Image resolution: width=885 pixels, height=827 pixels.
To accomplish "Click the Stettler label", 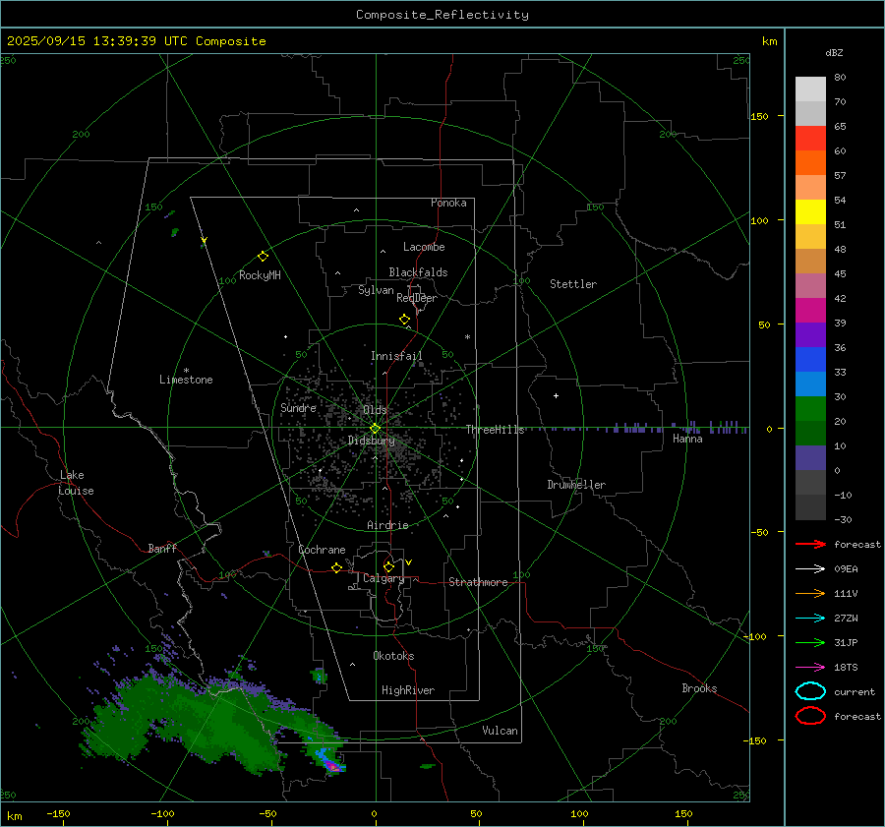I will point(573,284).
